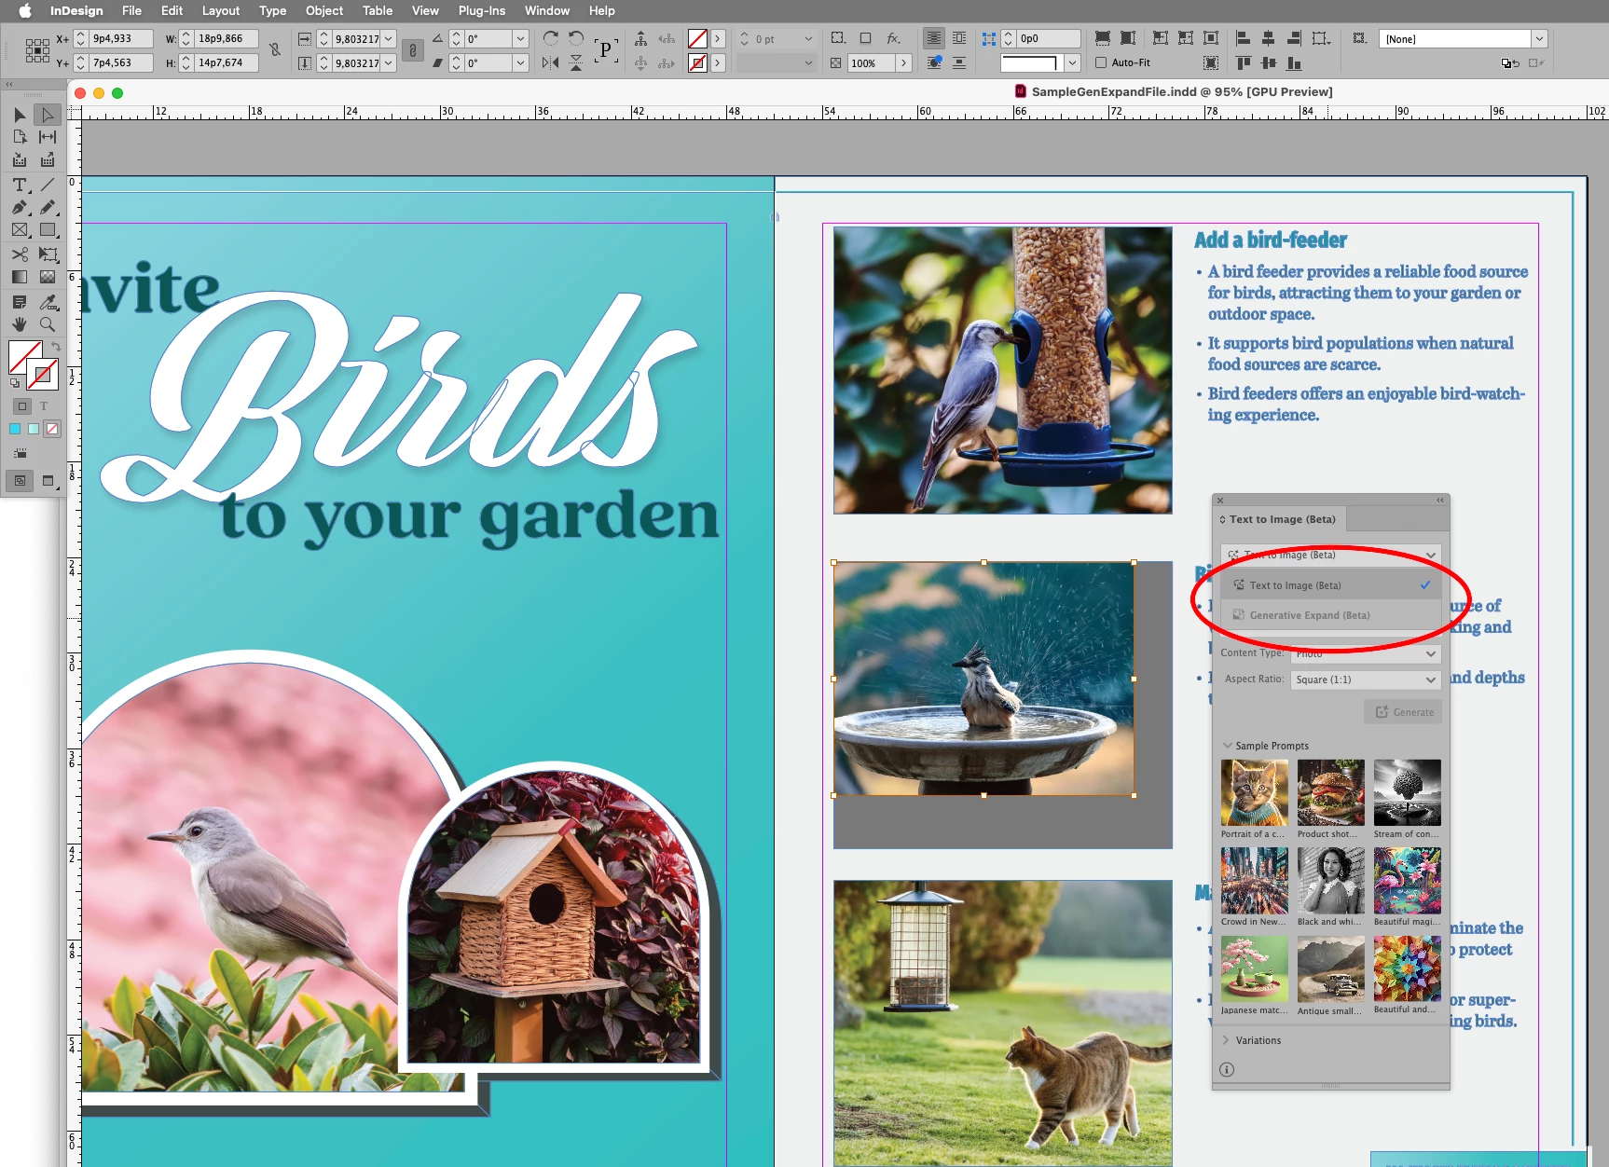Open the stroke style dropdown
The image size is (1609, 1167).
point(808,62)
